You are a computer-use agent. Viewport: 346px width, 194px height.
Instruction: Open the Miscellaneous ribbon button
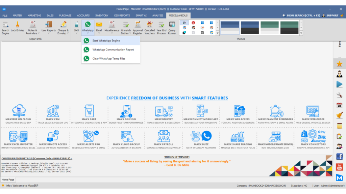[112, 28]
